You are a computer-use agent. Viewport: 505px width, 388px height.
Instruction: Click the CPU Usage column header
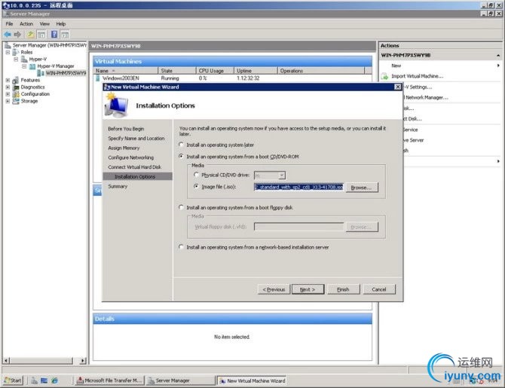point(215,71)
